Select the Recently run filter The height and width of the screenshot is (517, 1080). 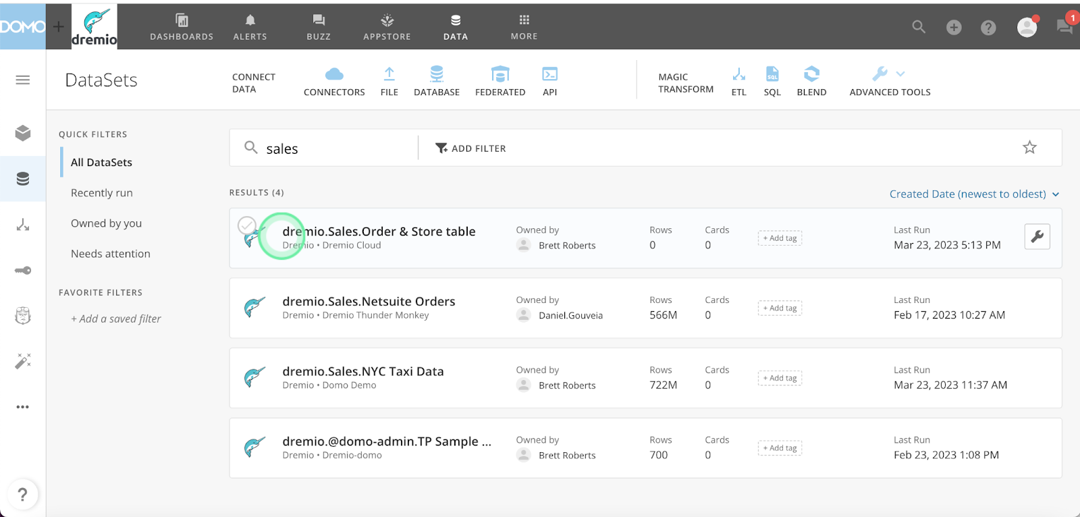click(102, 193)
